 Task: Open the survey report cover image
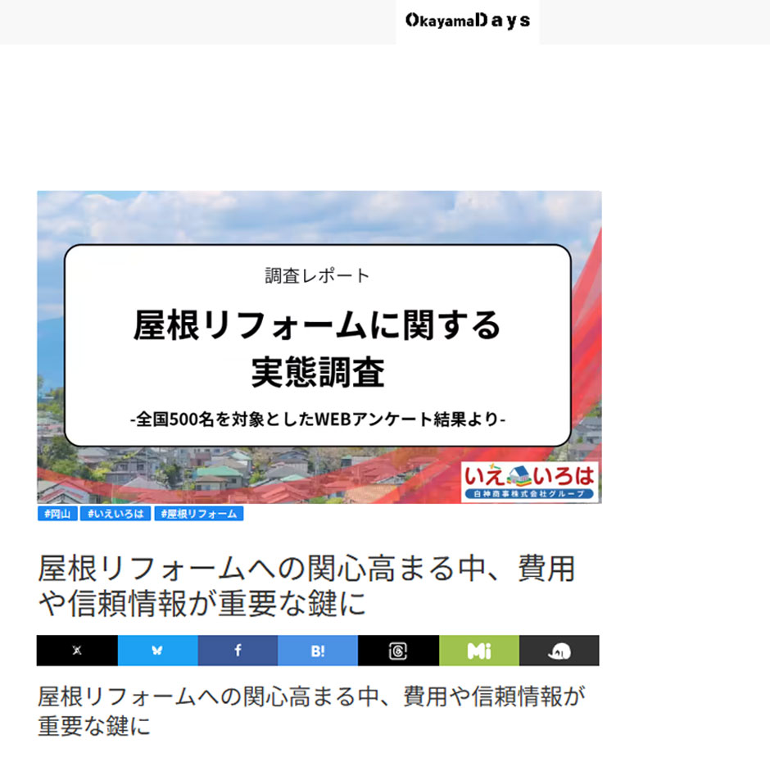pyautogui.click(x=319, y=347)
